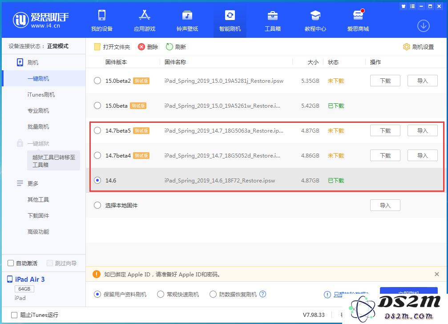
Task: Open the list menu icon in title bar
Action: click(412, 6)
